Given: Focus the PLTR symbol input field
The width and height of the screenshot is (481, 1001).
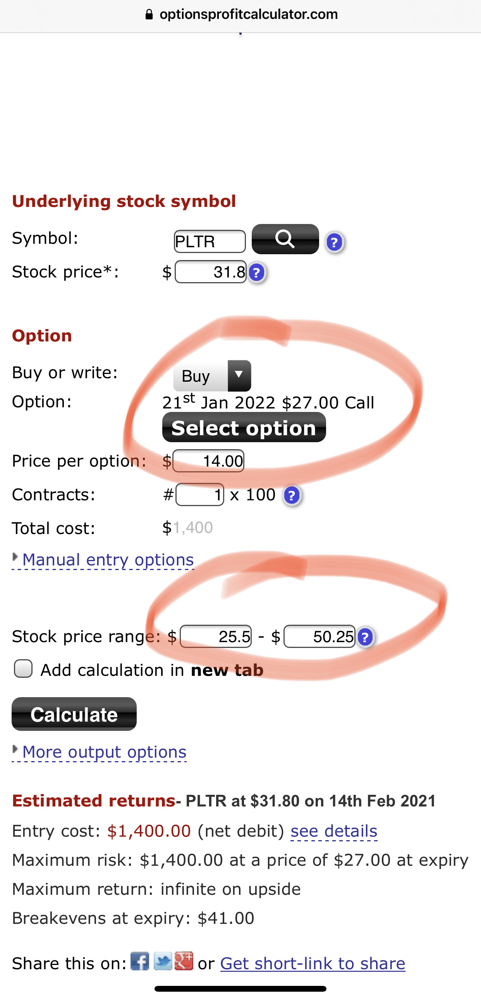Looking at the screenshot, I should click(x=210, y=242).
